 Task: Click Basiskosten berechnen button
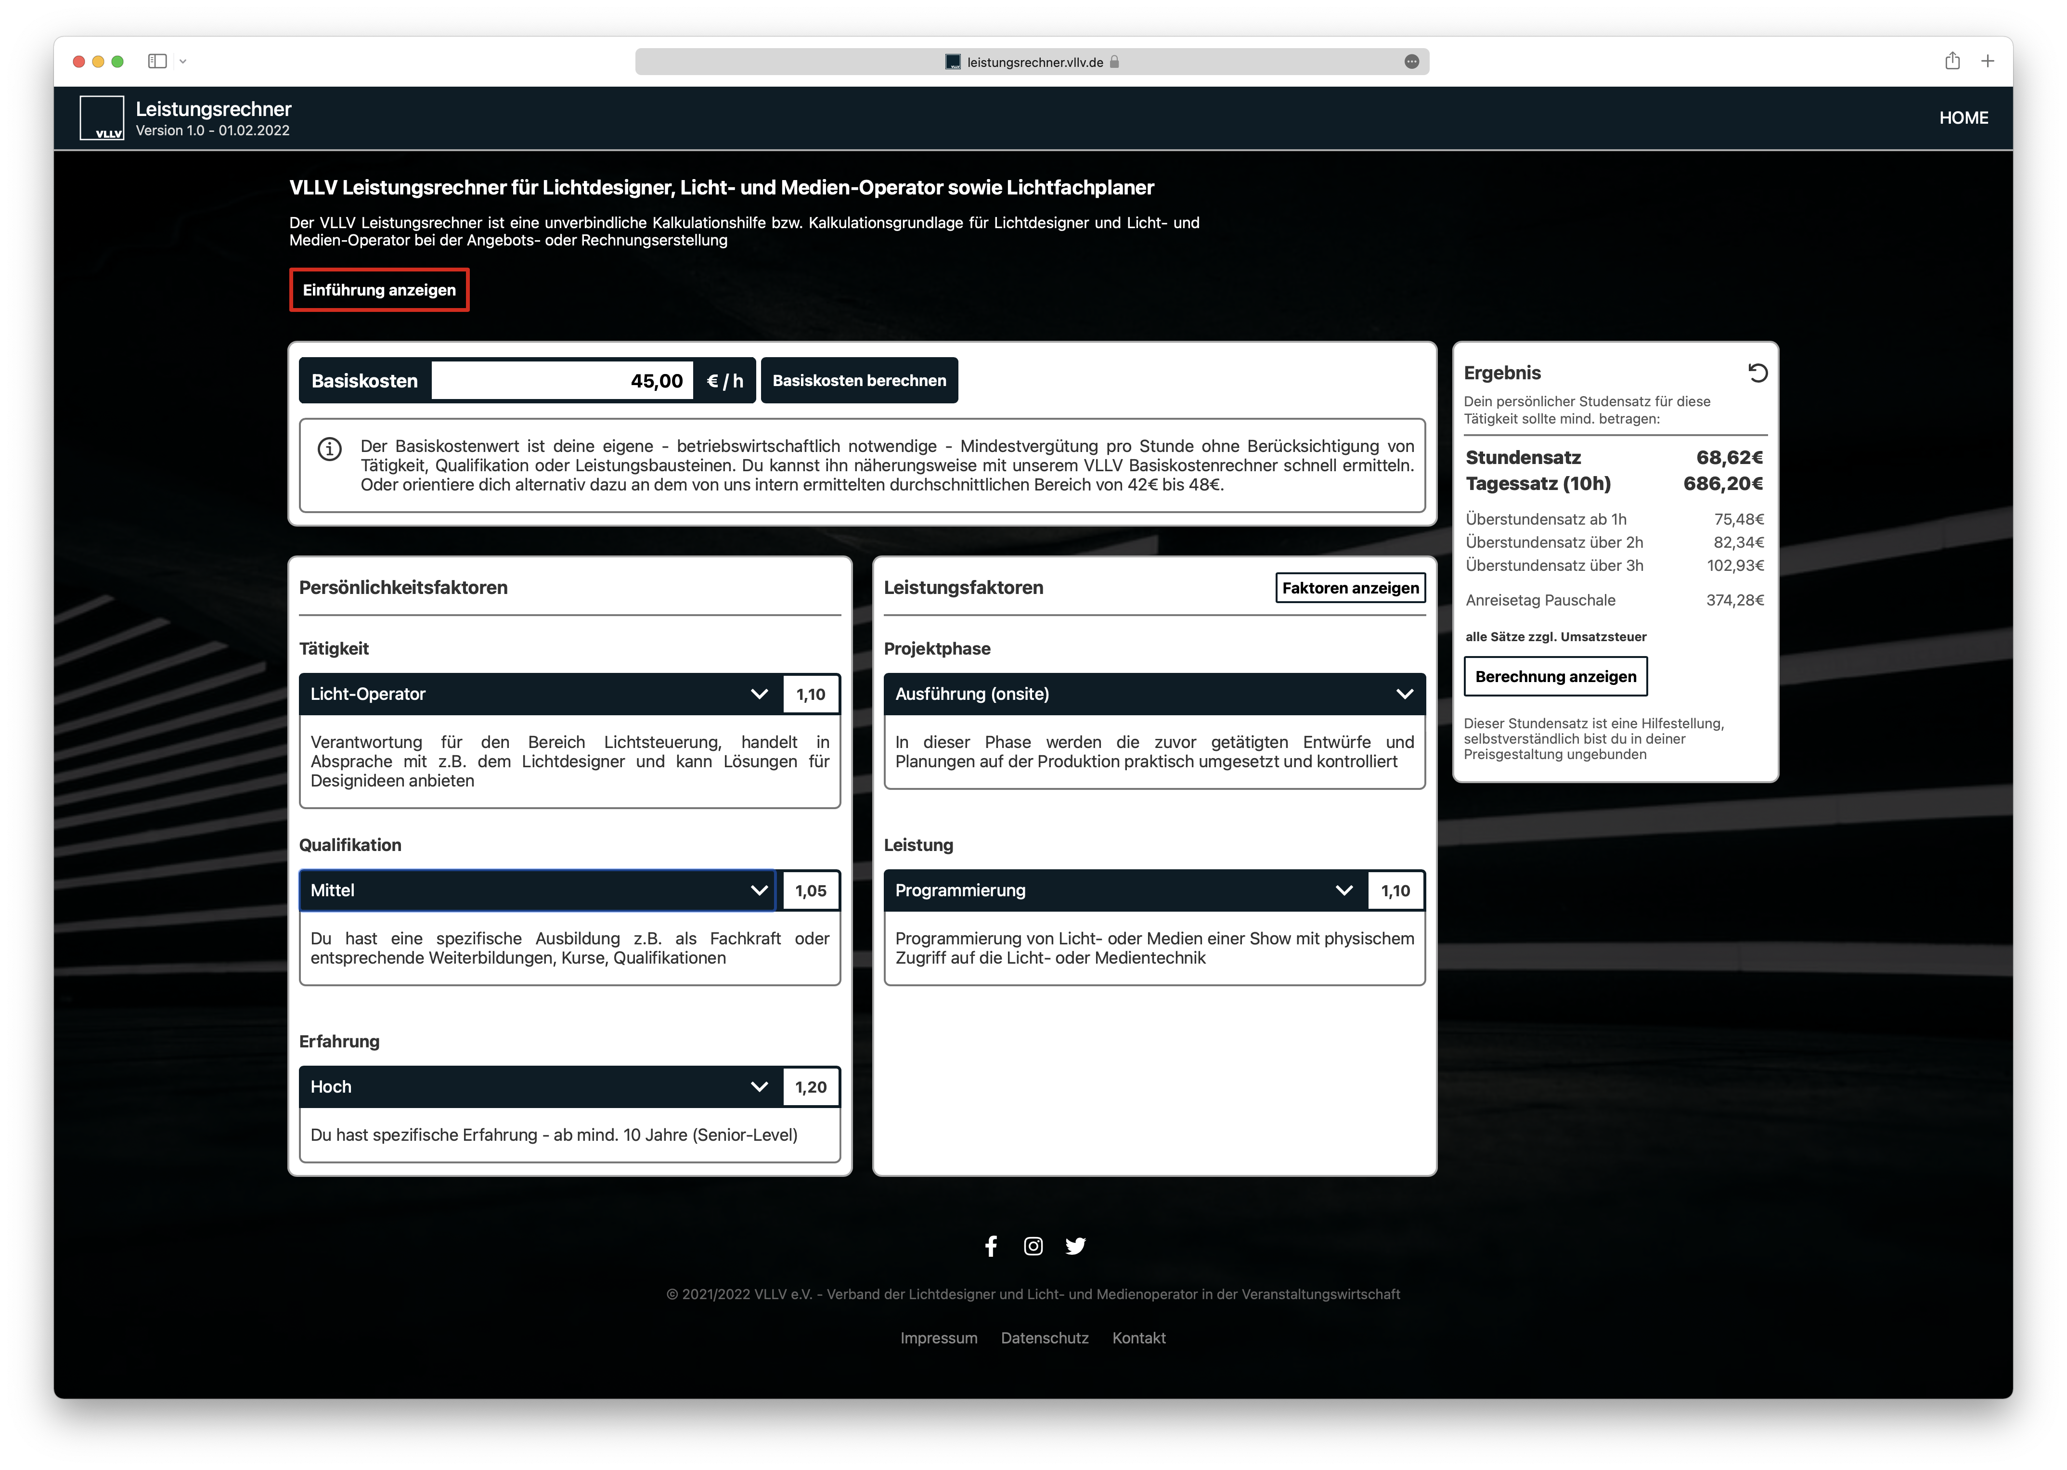tap(859, 381)
